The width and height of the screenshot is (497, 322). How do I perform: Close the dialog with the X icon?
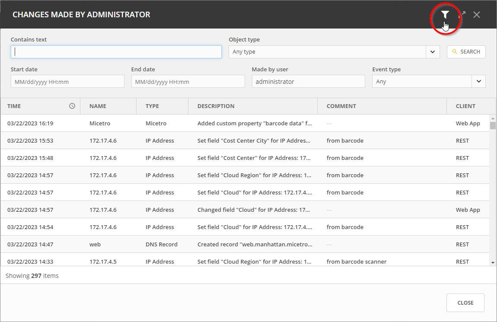[477, 15]
